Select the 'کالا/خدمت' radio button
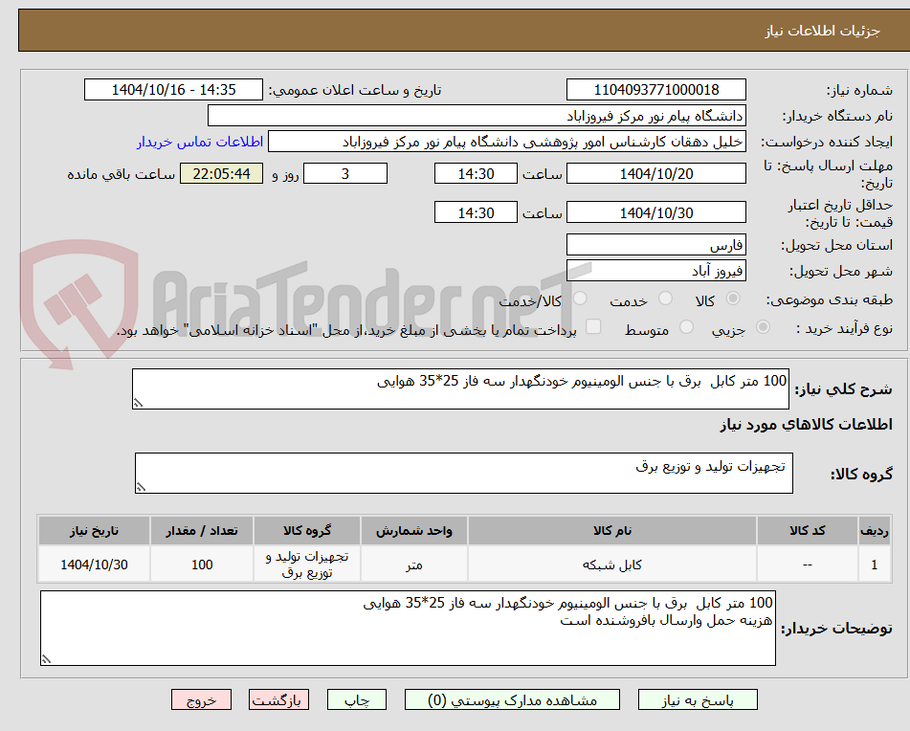Viewport: 910px width, 731px height. 580,299
